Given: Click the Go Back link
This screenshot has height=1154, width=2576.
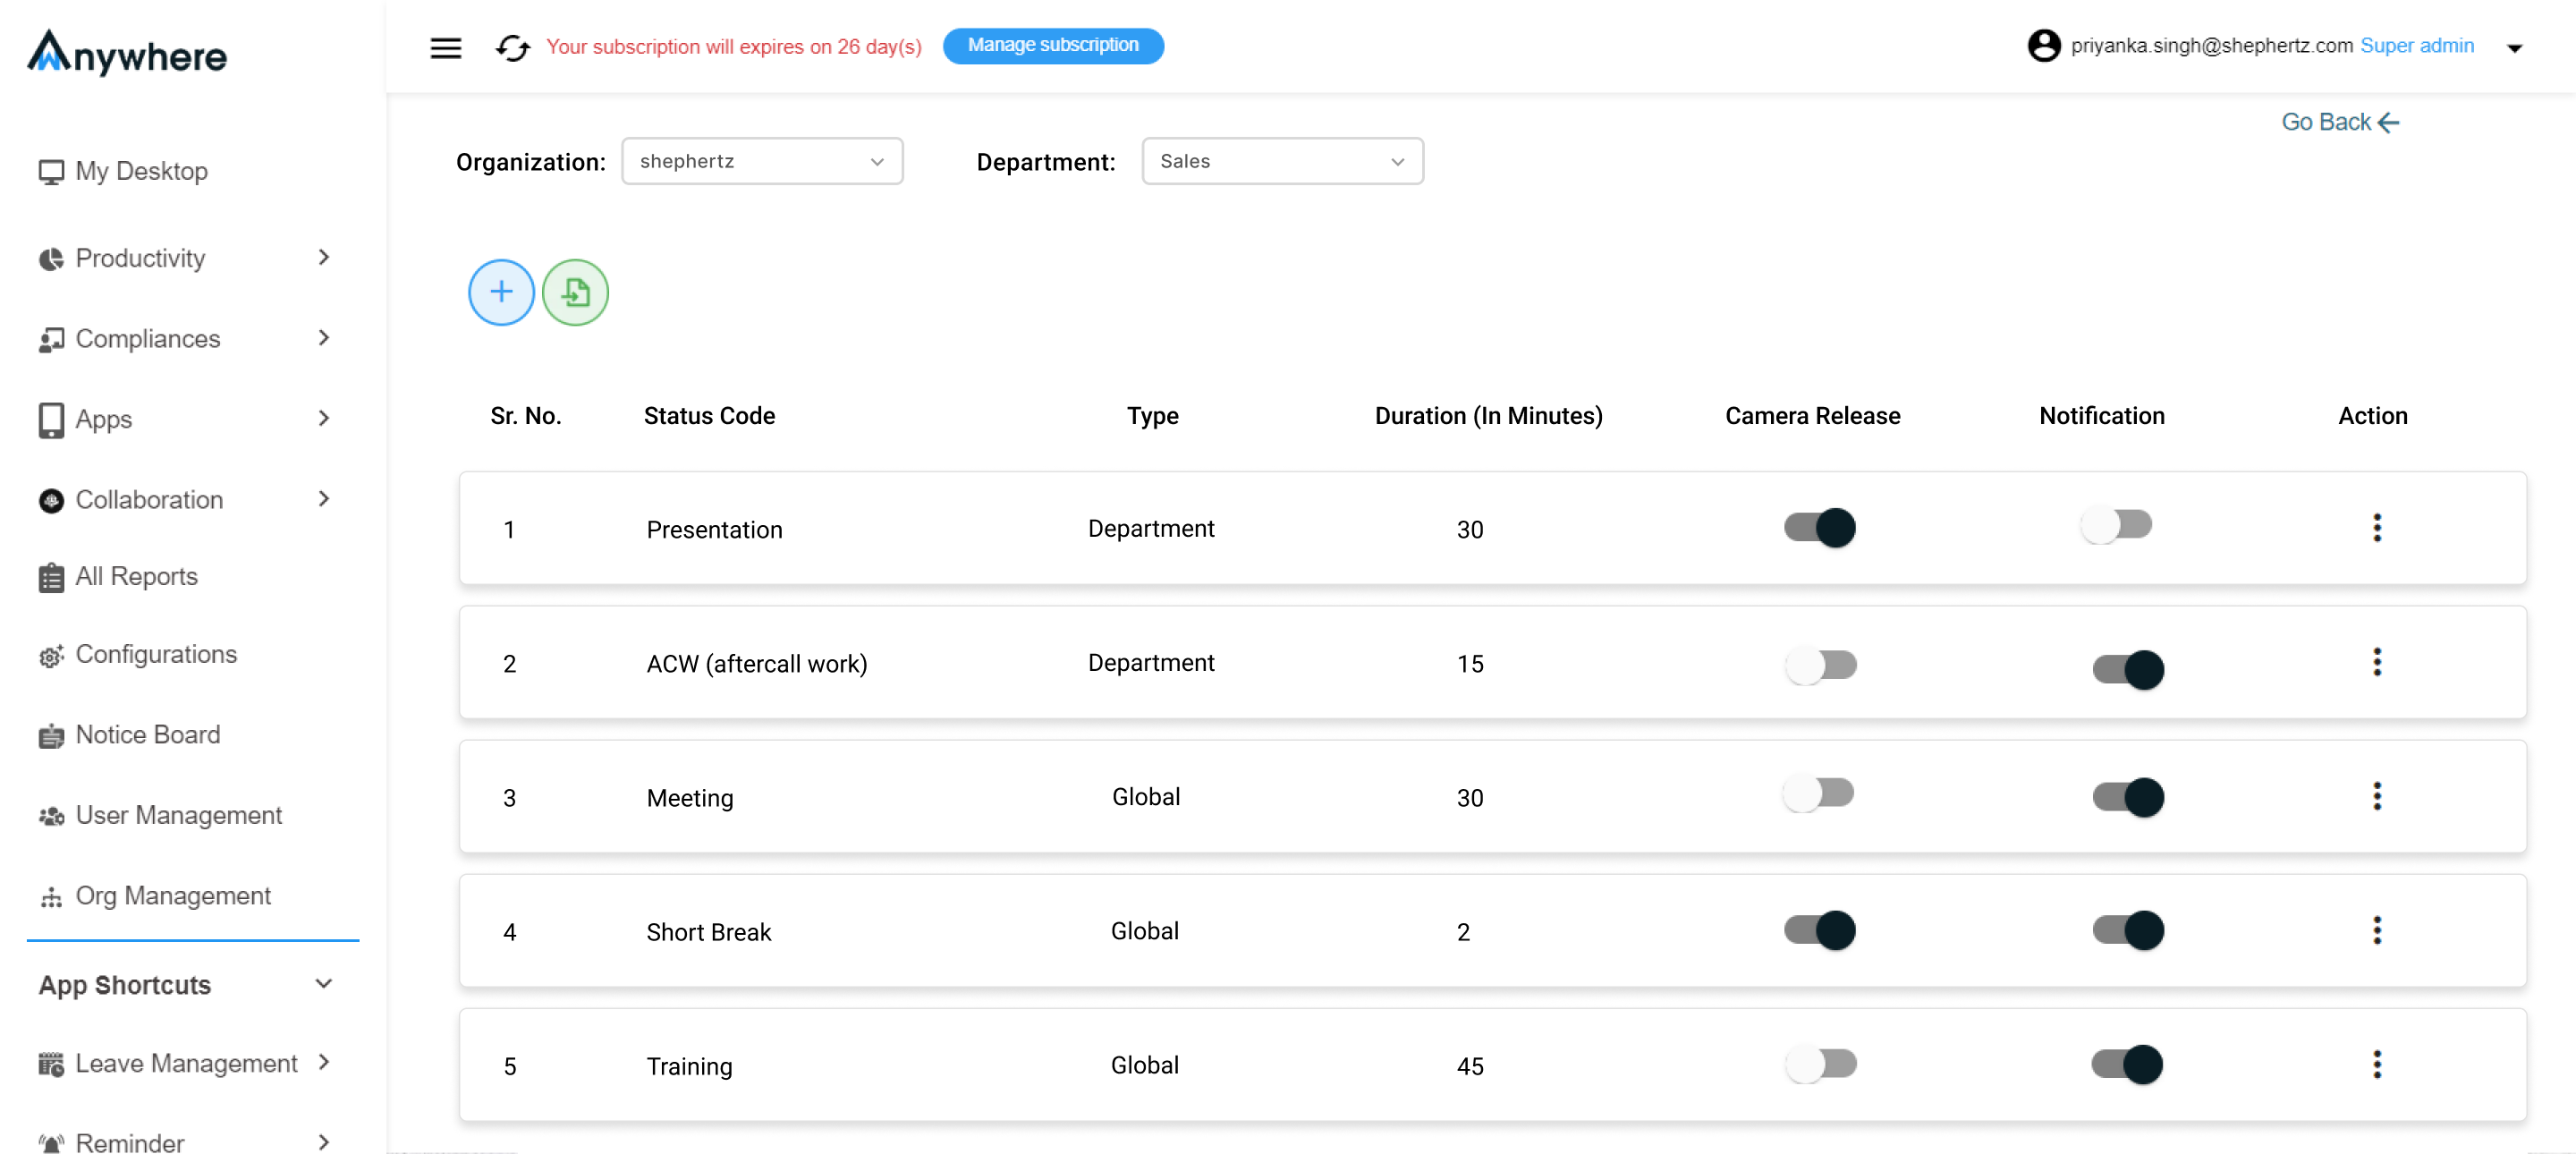Looking at the screenshot, I should point(2340,122).
